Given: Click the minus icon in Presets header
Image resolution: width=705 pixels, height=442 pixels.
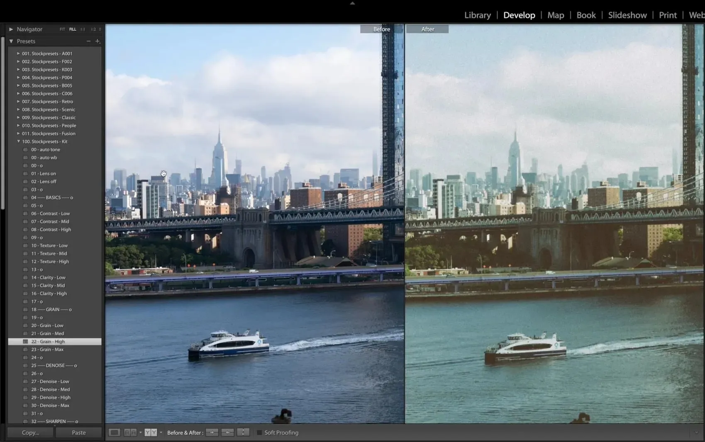Looking at the screenshot, I should (88, 41).
